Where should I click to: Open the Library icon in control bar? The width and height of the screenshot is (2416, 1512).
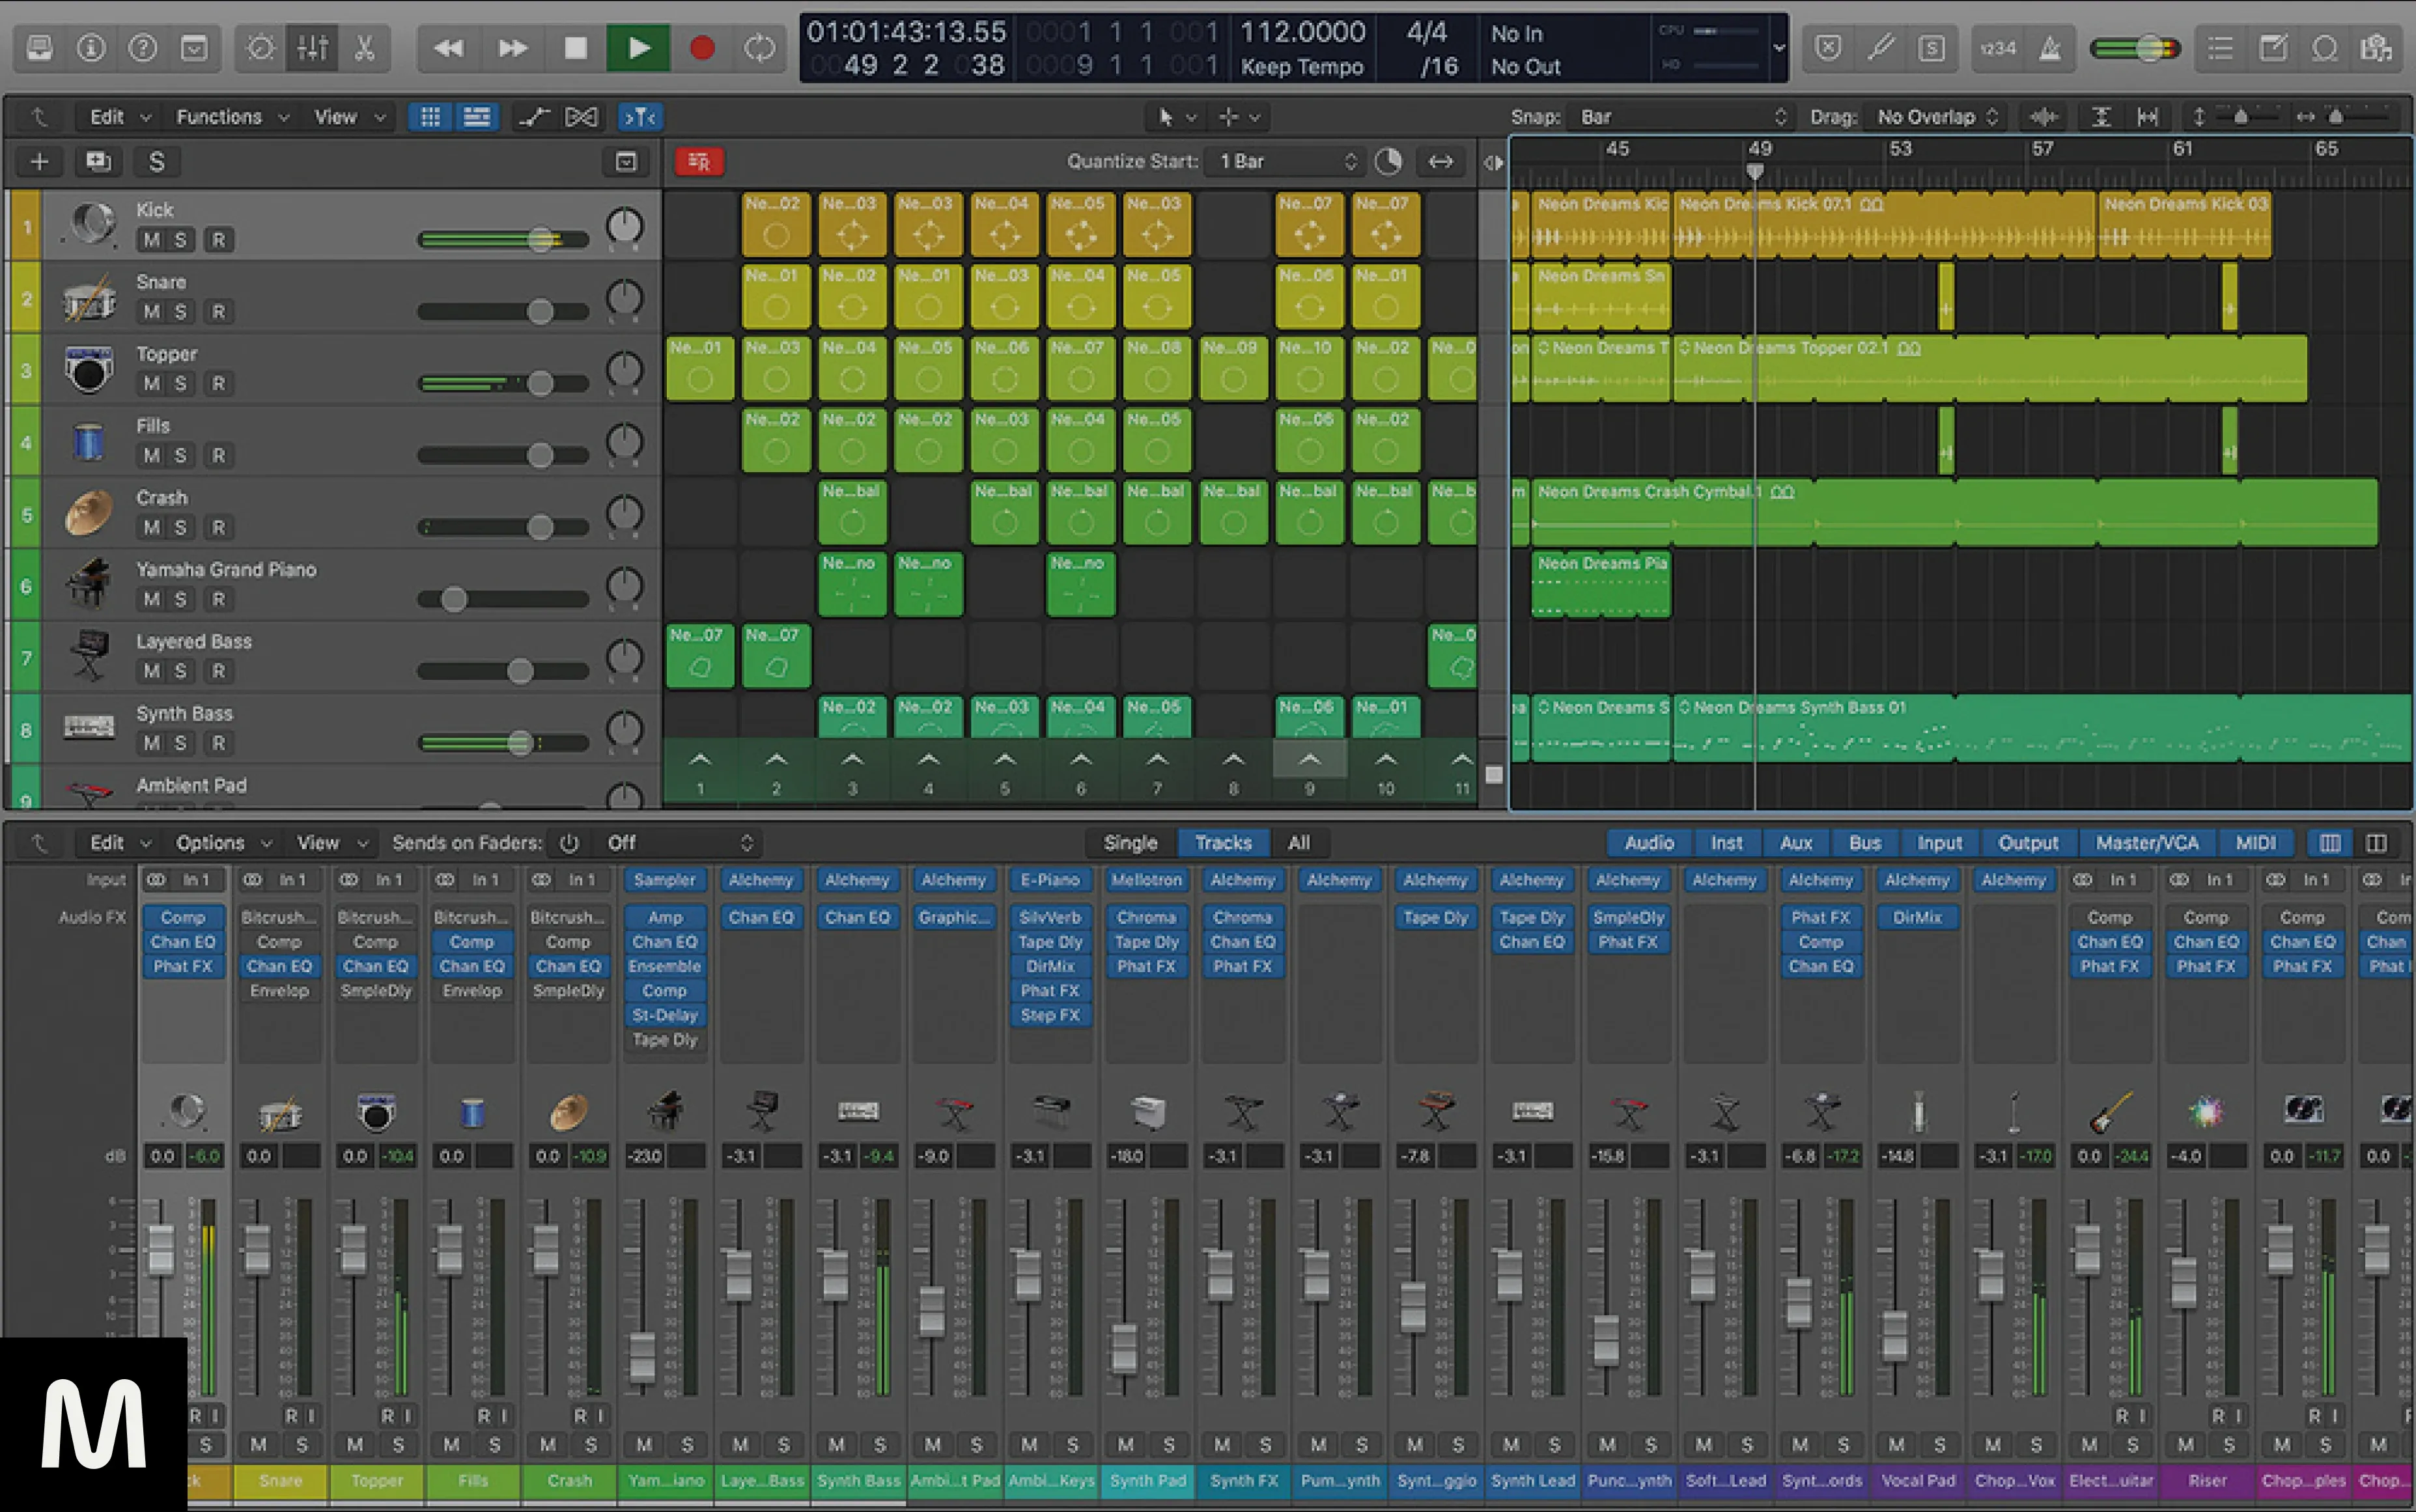[40, 48]
